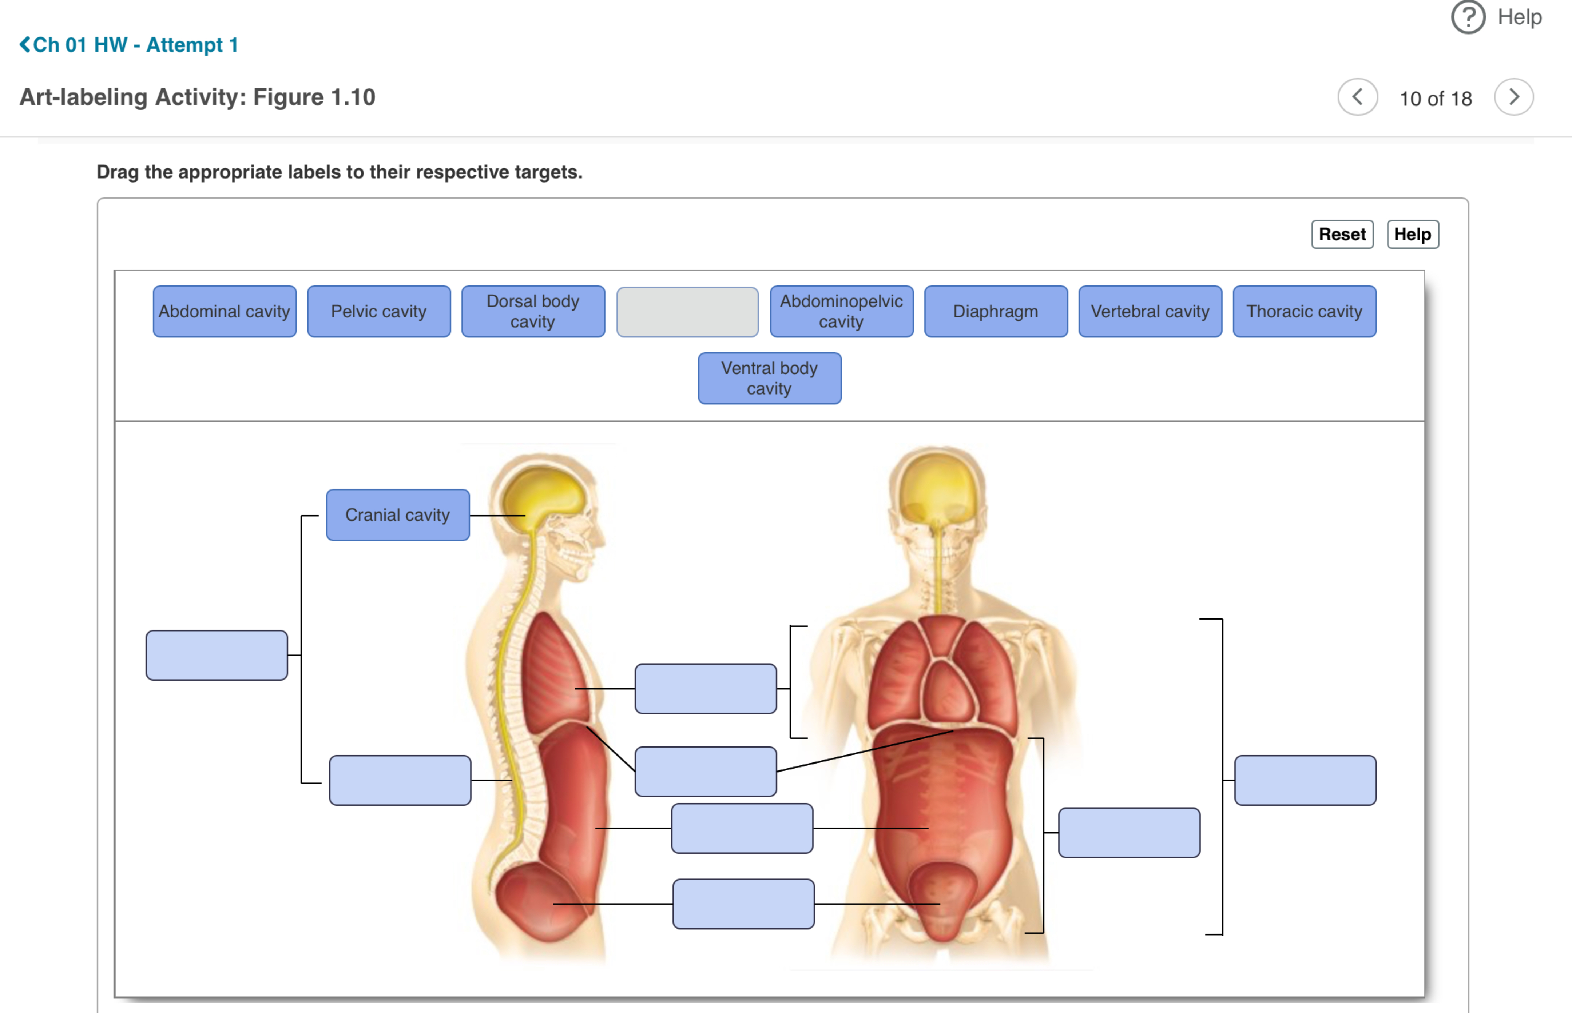Click the Reset button

pyautogui.click(x=1342, y=234)
